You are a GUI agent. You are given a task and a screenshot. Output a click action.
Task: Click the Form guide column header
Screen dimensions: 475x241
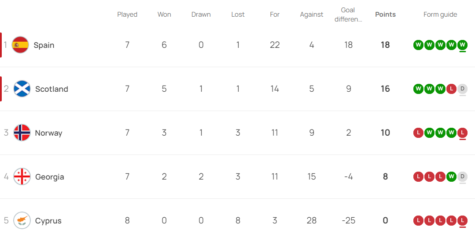440,14
